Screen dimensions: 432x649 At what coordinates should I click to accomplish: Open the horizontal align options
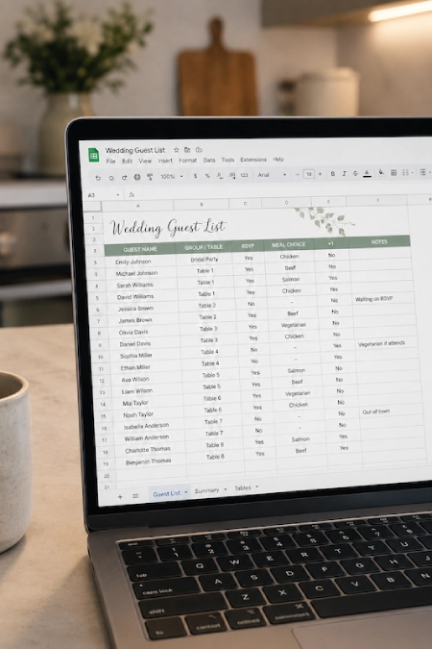422,172
